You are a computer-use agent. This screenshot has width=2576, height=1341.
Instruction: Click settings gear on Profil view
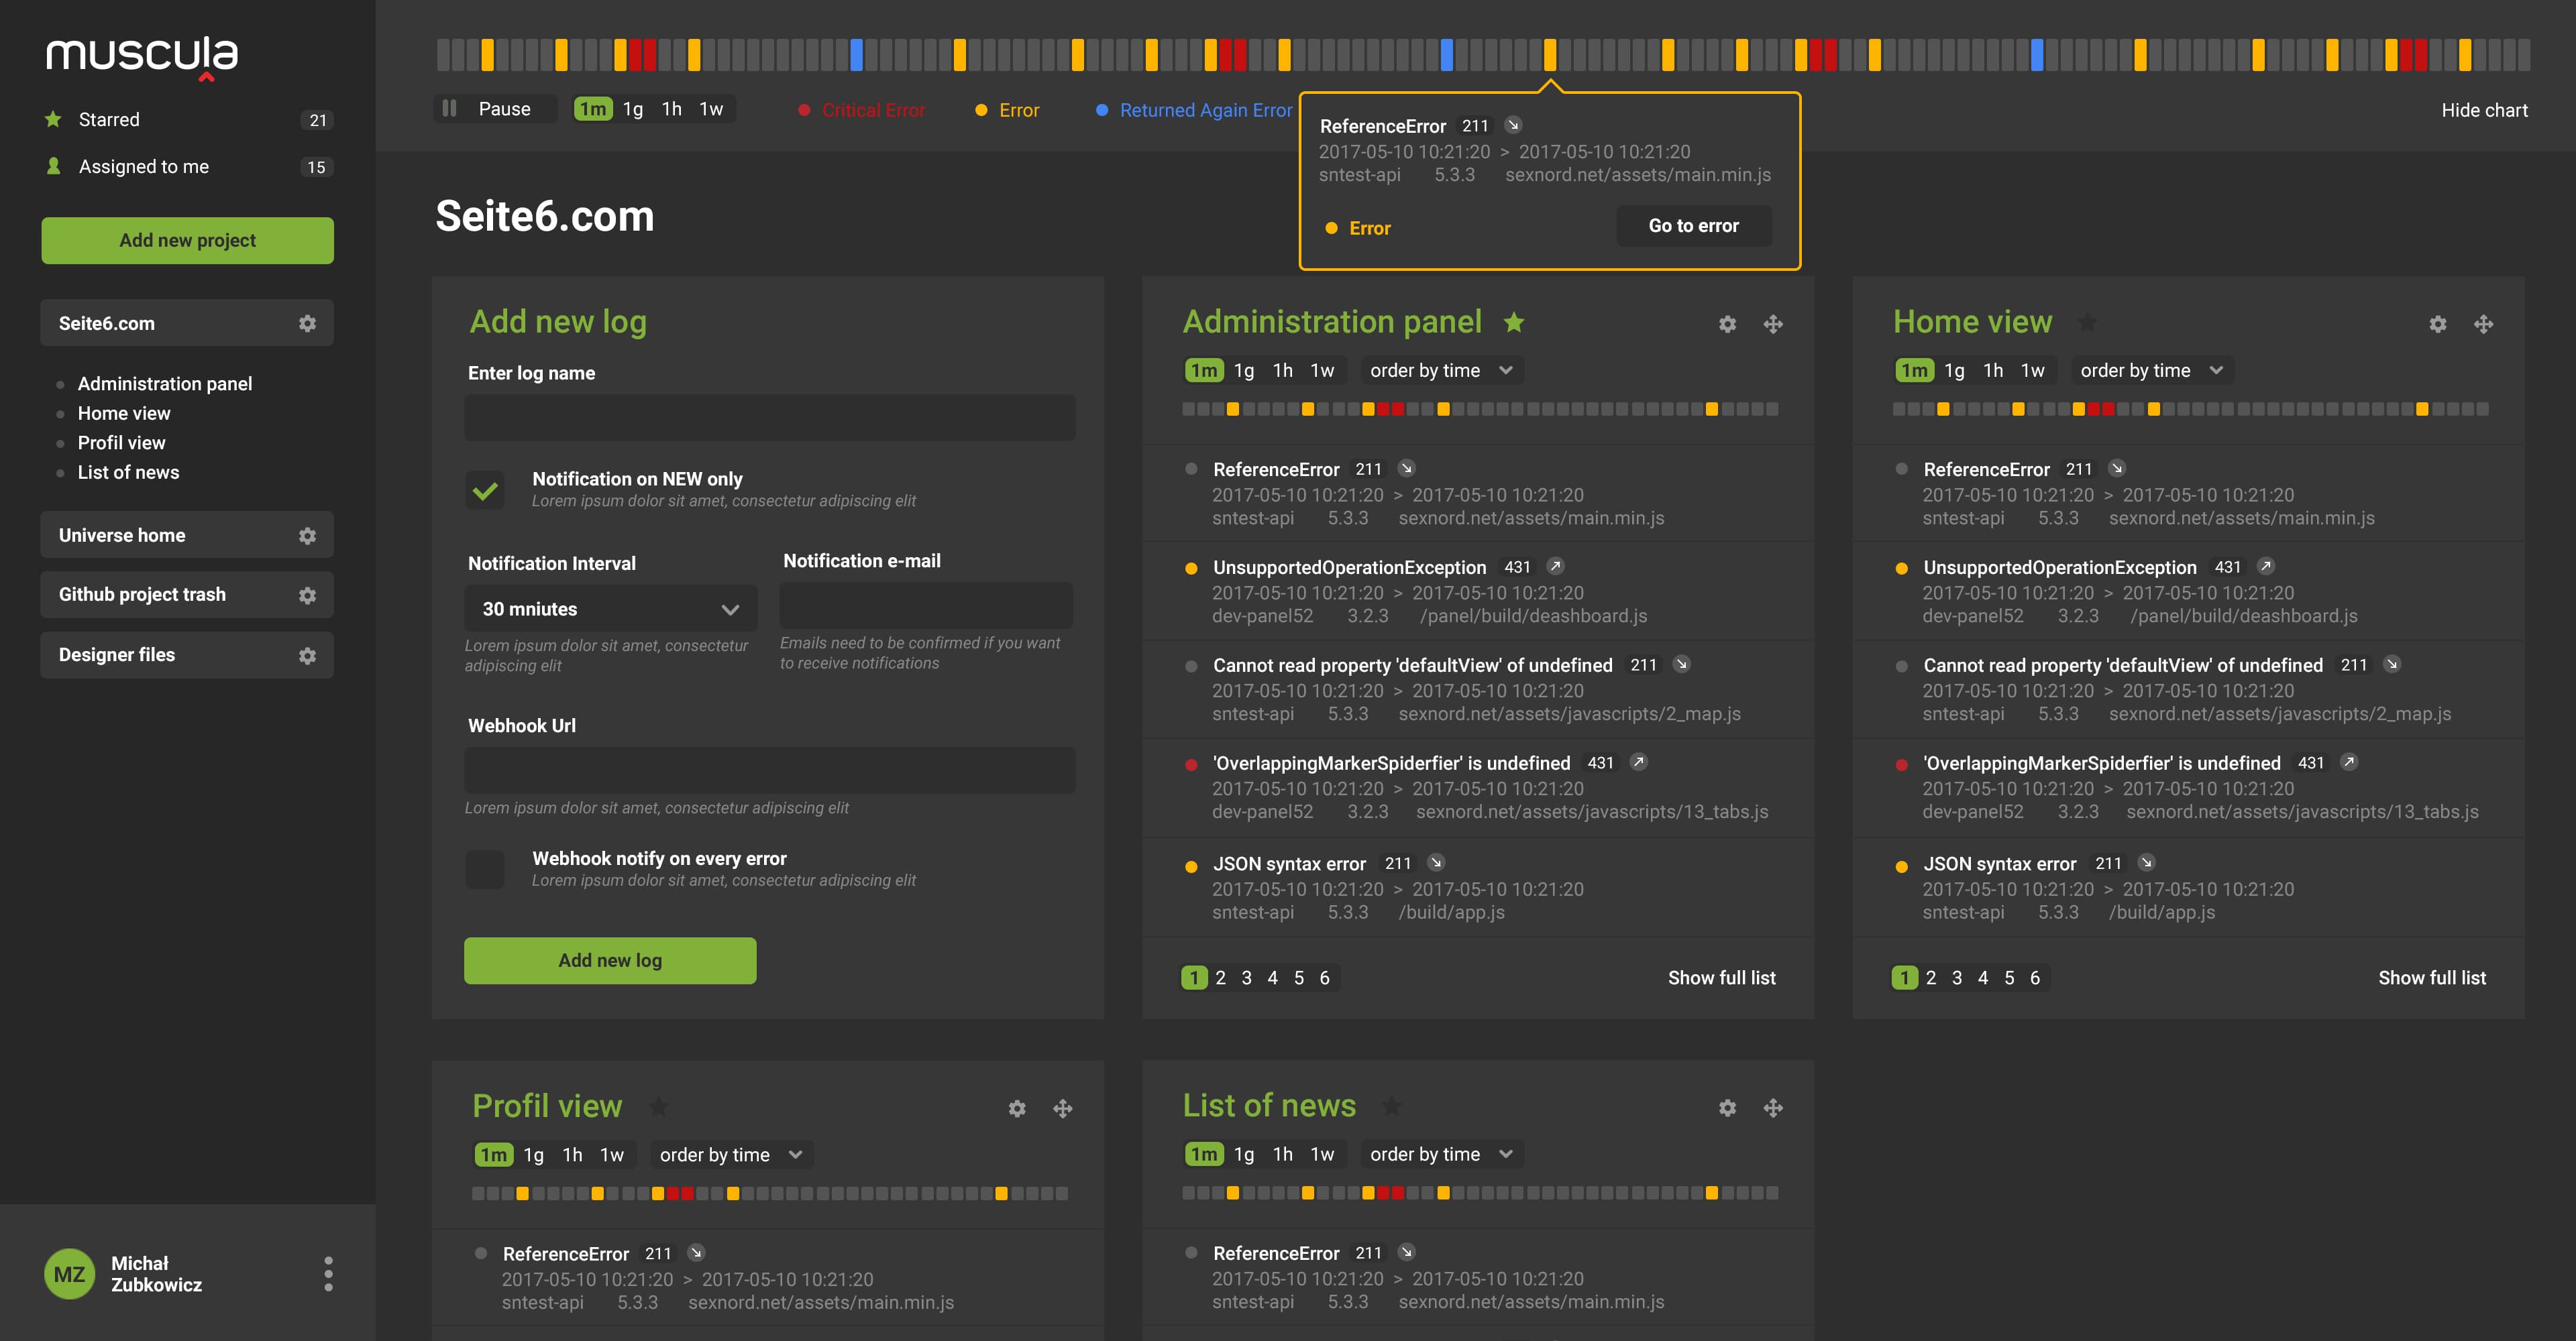tap(1017, 1108)
